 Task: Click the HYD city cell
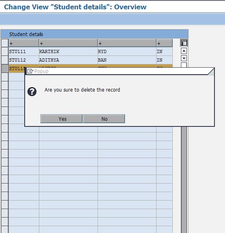(x=127, y=51)
